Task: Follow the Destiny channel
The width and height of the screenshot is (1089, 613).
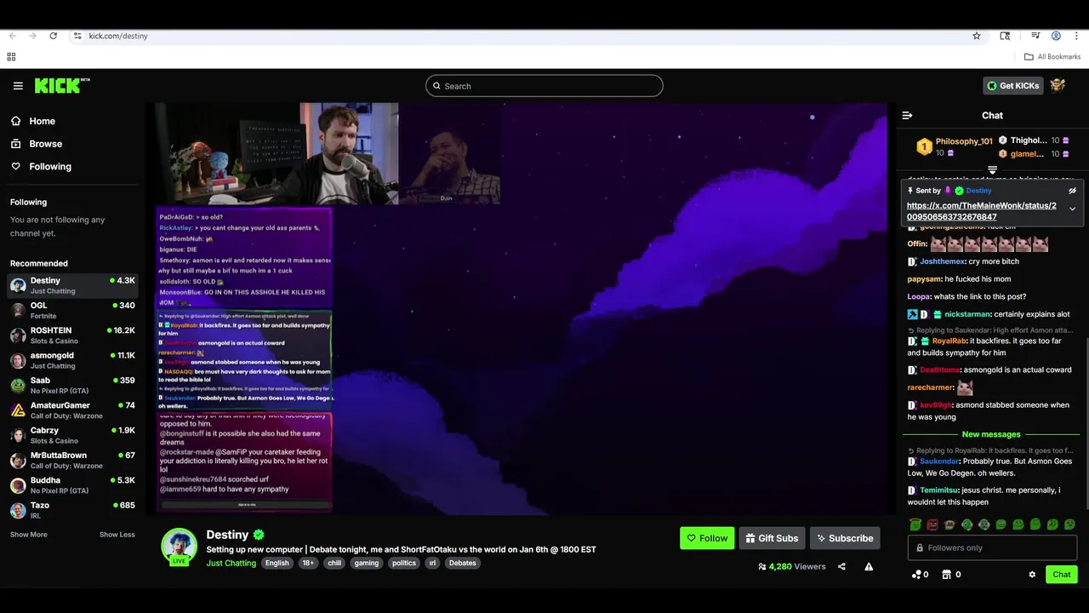Action: coord(707,538)
